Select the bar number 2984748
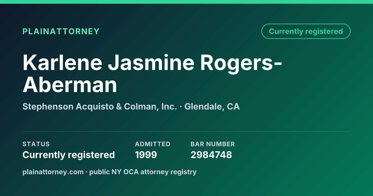The image size is (373, 196). 211,155
